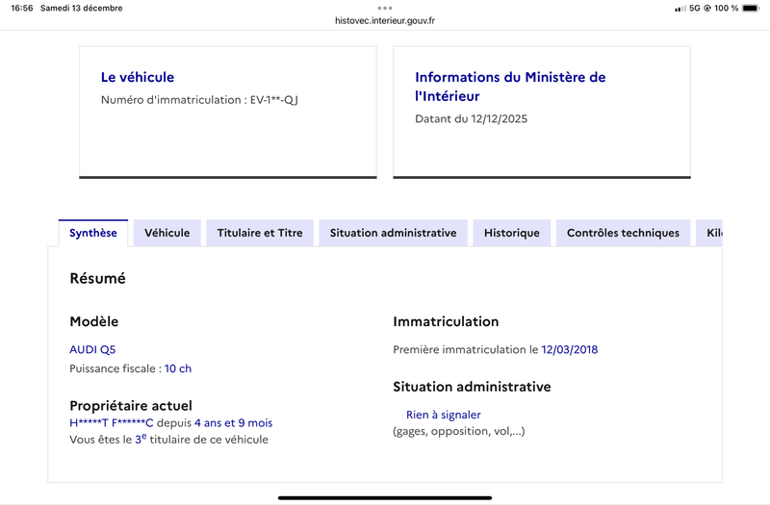770x505 pixels.
Task: Tap the 4 ans et 9 mois ownership duration
Action: 233,422
